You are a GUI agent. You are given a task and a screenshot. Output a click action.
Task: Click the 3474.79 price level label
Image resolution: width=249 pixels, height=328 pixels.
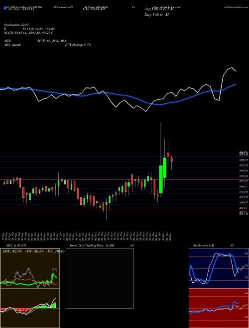coord(244,165)
